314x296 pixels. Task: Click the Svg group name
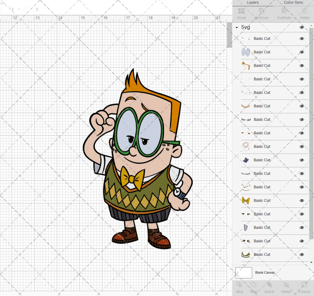[x=245, y=27]
